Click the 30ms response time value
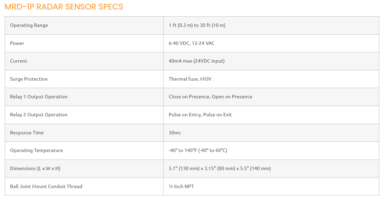Image resolution: width=384 pixels, height=201 pixels. click(174, 133)
